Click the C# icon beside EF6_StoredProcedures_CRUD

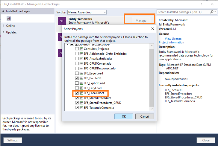coord(81,103)
